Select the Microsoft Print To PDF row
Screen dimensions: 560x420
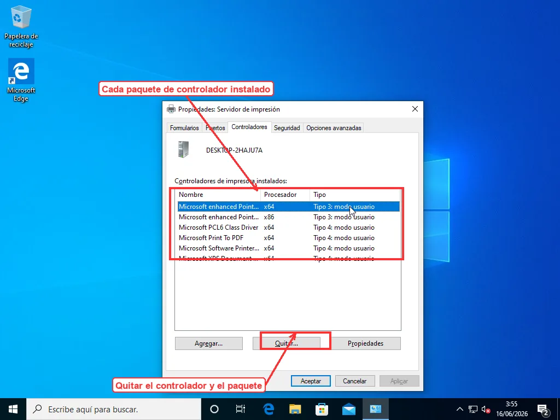click(x=289, y=237)
